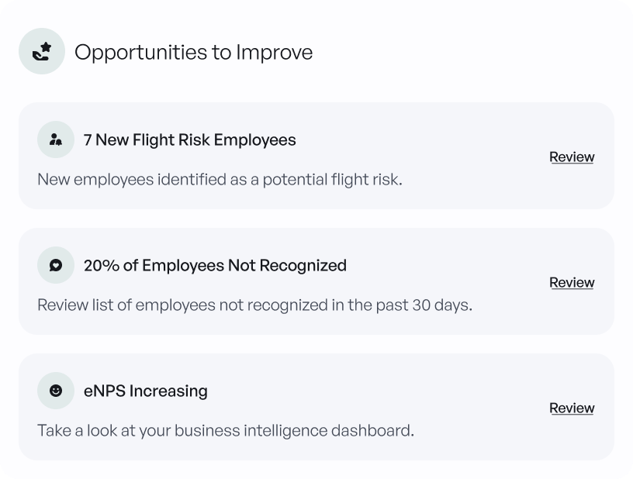Click the word Recognized in card title
Image resolution: width=633 pixels, height=479 pixels.
pyautogui.click(x=303, y=265)
